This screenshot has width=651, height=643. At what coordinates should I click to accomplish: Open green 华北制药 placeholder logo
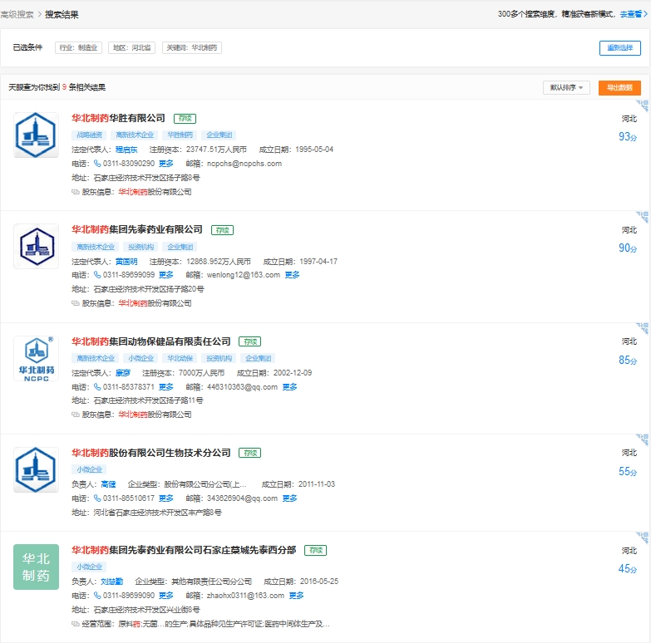[x=36, y=567]
